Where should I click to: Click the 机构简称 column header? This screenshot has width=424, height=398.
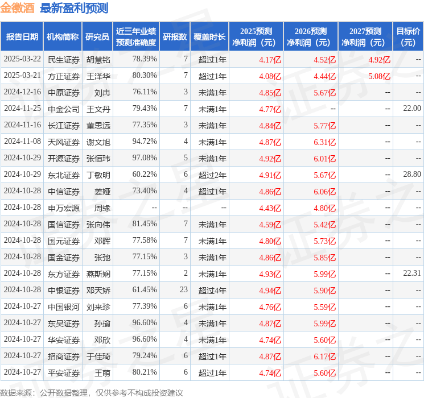pos(63,37)
